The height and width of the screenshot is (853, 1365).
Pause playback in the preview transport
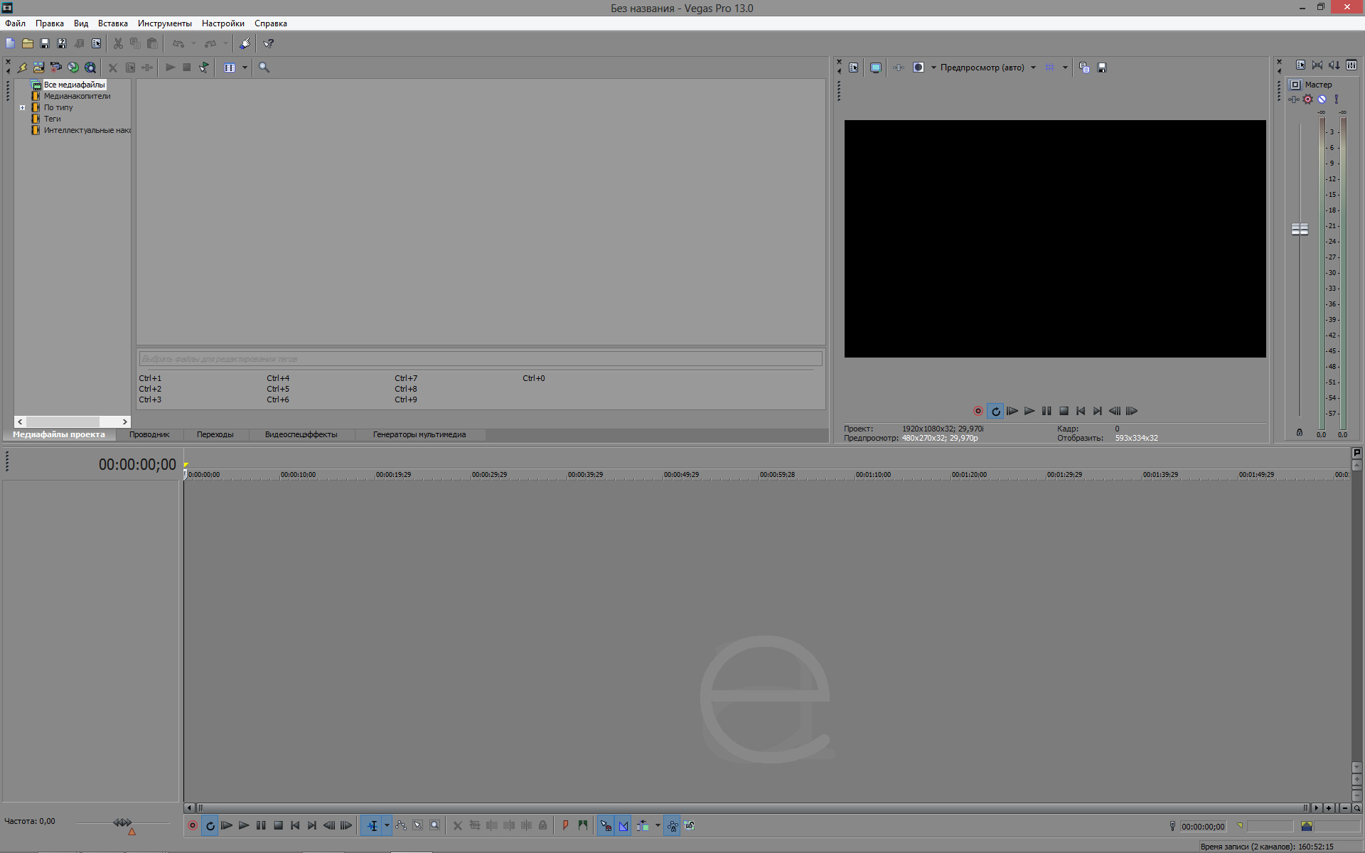coord(1046,411)
